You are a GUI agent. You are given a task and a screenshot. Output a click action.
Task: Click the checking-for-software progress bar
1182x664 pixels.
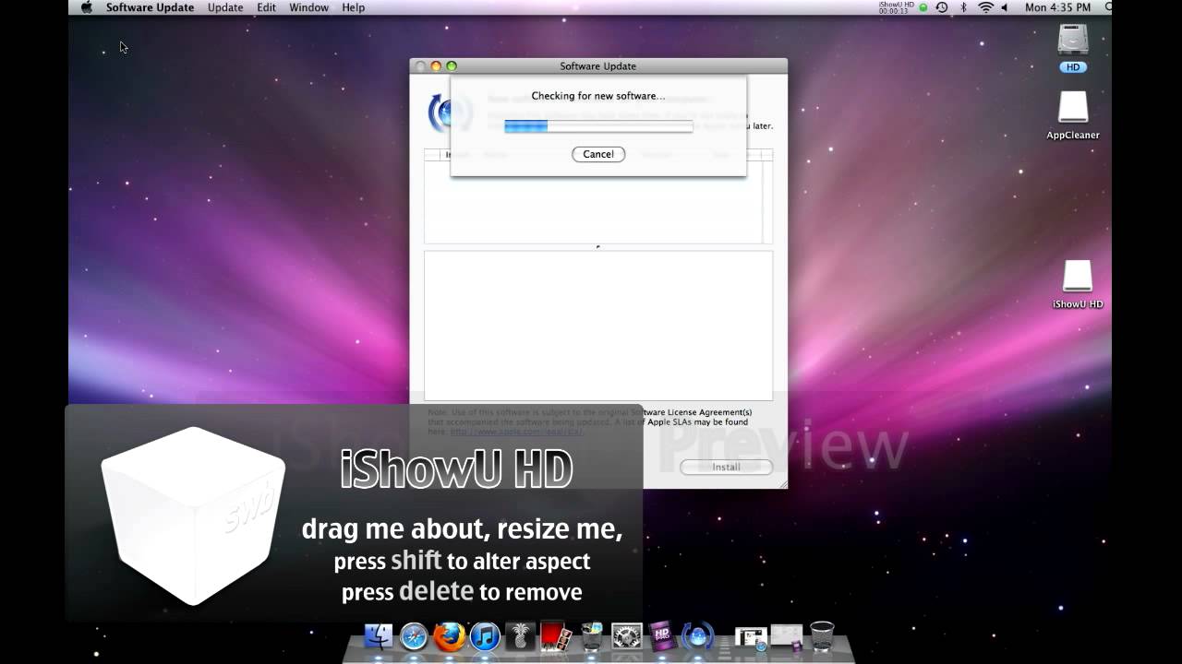pos(598,126)
